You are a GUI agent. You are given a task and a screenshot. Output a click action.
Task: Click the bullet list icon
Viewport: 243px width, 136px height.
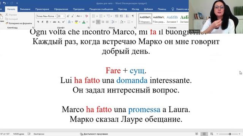(94, 16)
